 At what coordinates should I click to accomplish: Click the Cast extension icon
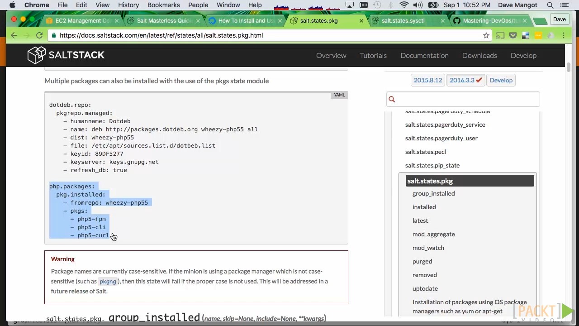[x=500, y=35]
